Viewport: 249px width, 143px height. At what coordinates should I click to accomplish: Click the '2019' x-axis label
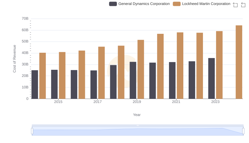coord(137,102)
